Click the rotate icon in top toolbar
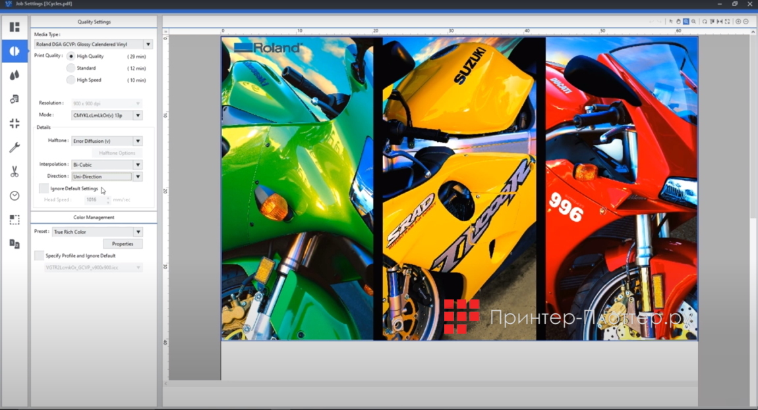The width and height of the screenshot is (758, 410). tap(704, 22)
